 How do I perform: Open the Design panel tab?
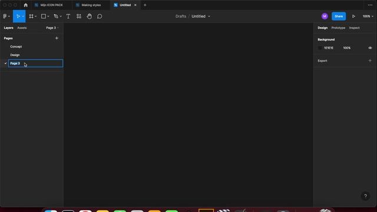(322, 28)
